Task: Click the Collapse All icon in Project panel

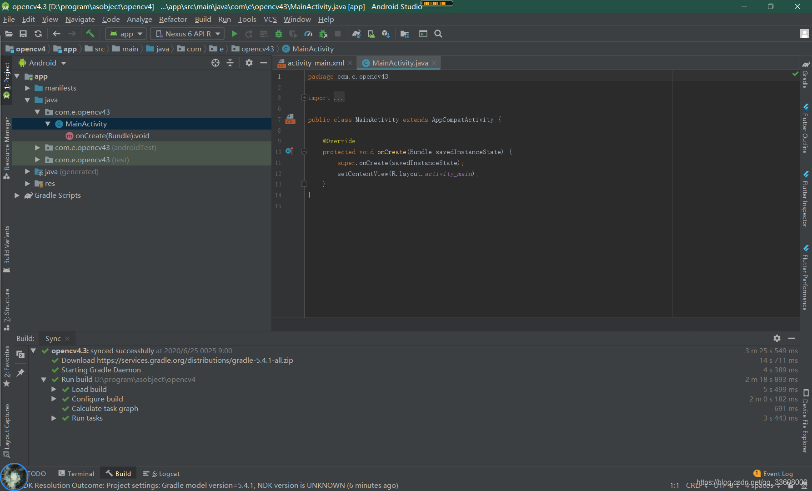Action: click(x=230, y=63)
